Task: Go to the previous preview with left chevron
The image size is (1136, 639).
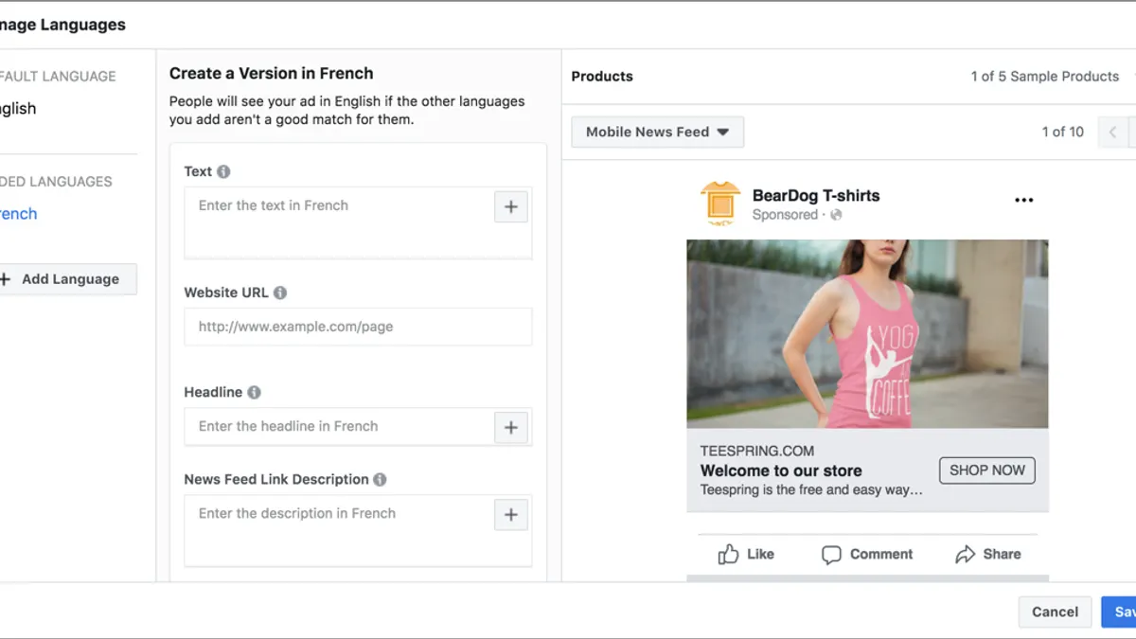Action: 1112,132
